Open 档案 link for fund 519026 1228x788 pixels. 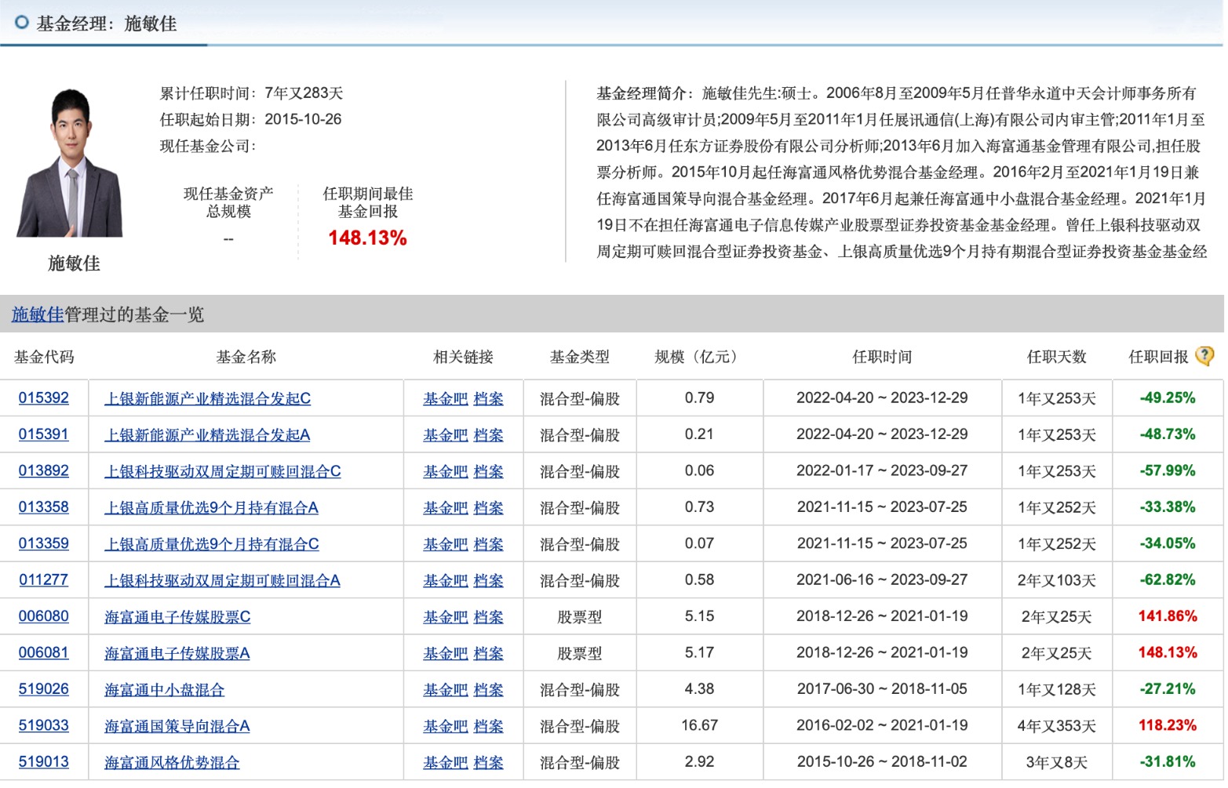click(x=488, y=690)
